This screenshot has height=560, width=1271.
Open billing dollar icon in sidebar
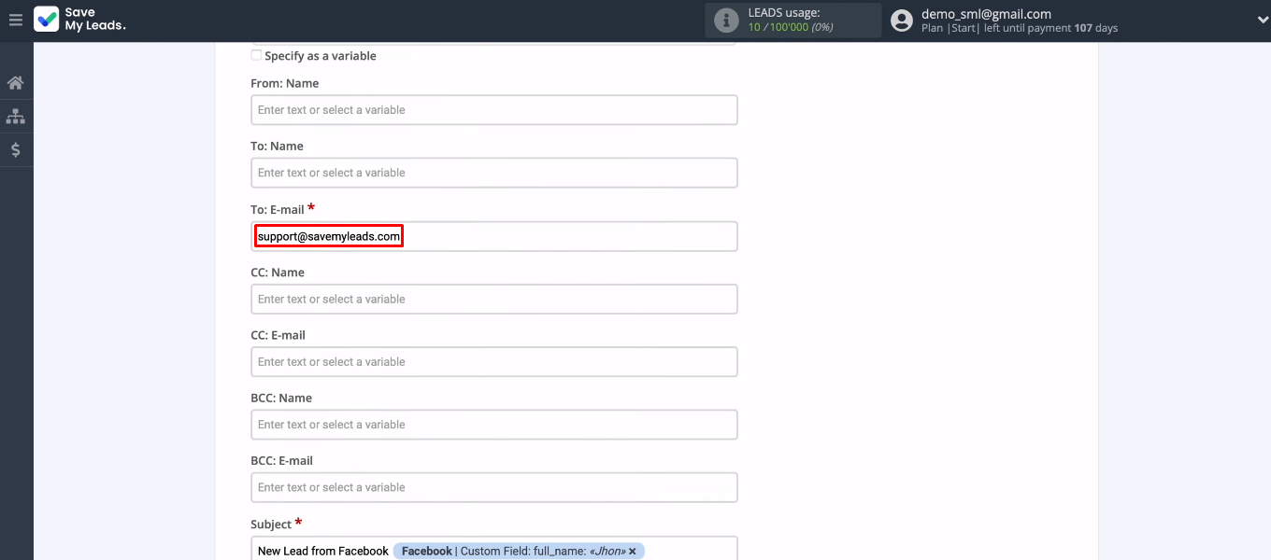(16, 149)
